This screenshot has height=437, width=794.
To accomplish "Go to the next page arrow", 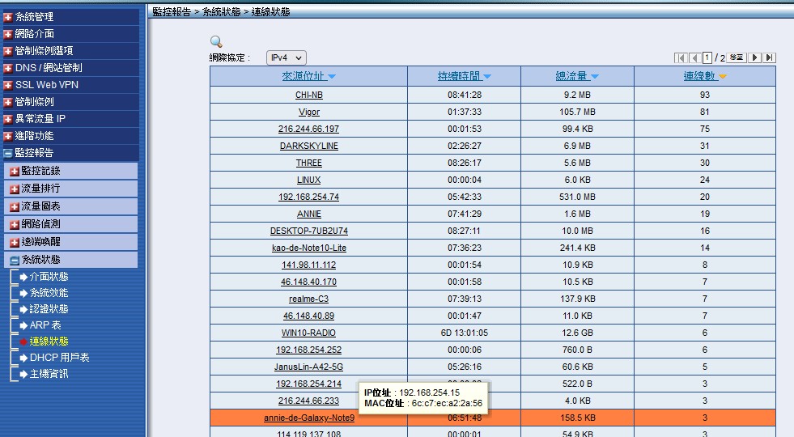I will [x=755, y=57].
